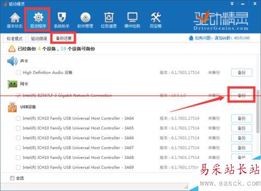Viewport: 261px width, 191px height.
Task: Click the QQ group bell icon
Action: [x=191, y=38]
